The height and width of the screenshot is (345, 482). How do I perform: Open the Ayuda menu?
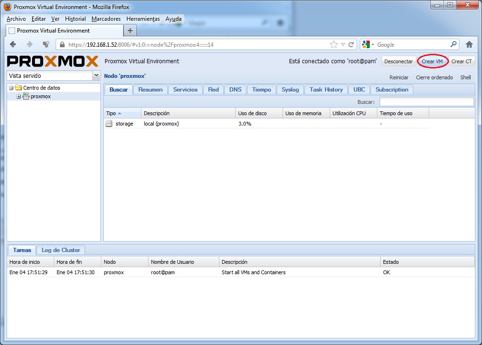click(x=174, y=19)
